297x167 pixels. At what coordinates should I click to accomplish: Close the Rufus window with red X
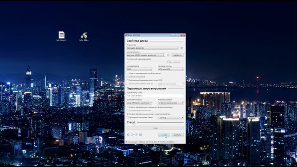coord(182,35)
